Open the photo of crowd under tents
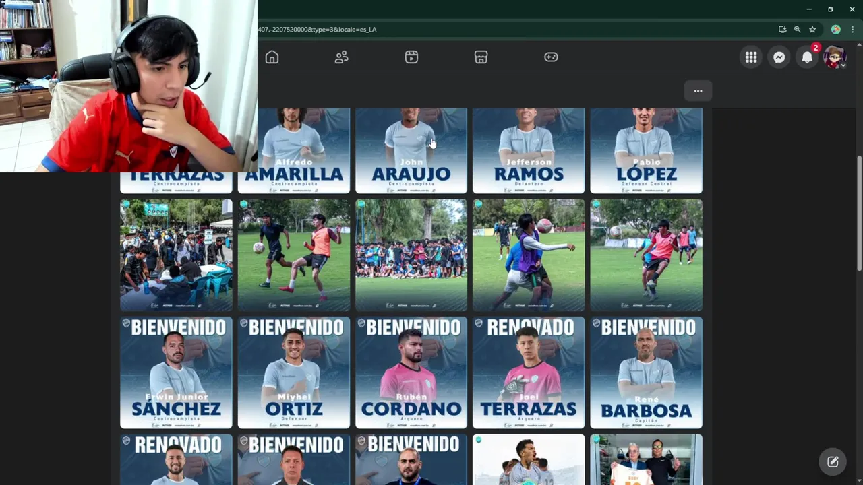The image size is (863, 485). (x=176, y=255)
